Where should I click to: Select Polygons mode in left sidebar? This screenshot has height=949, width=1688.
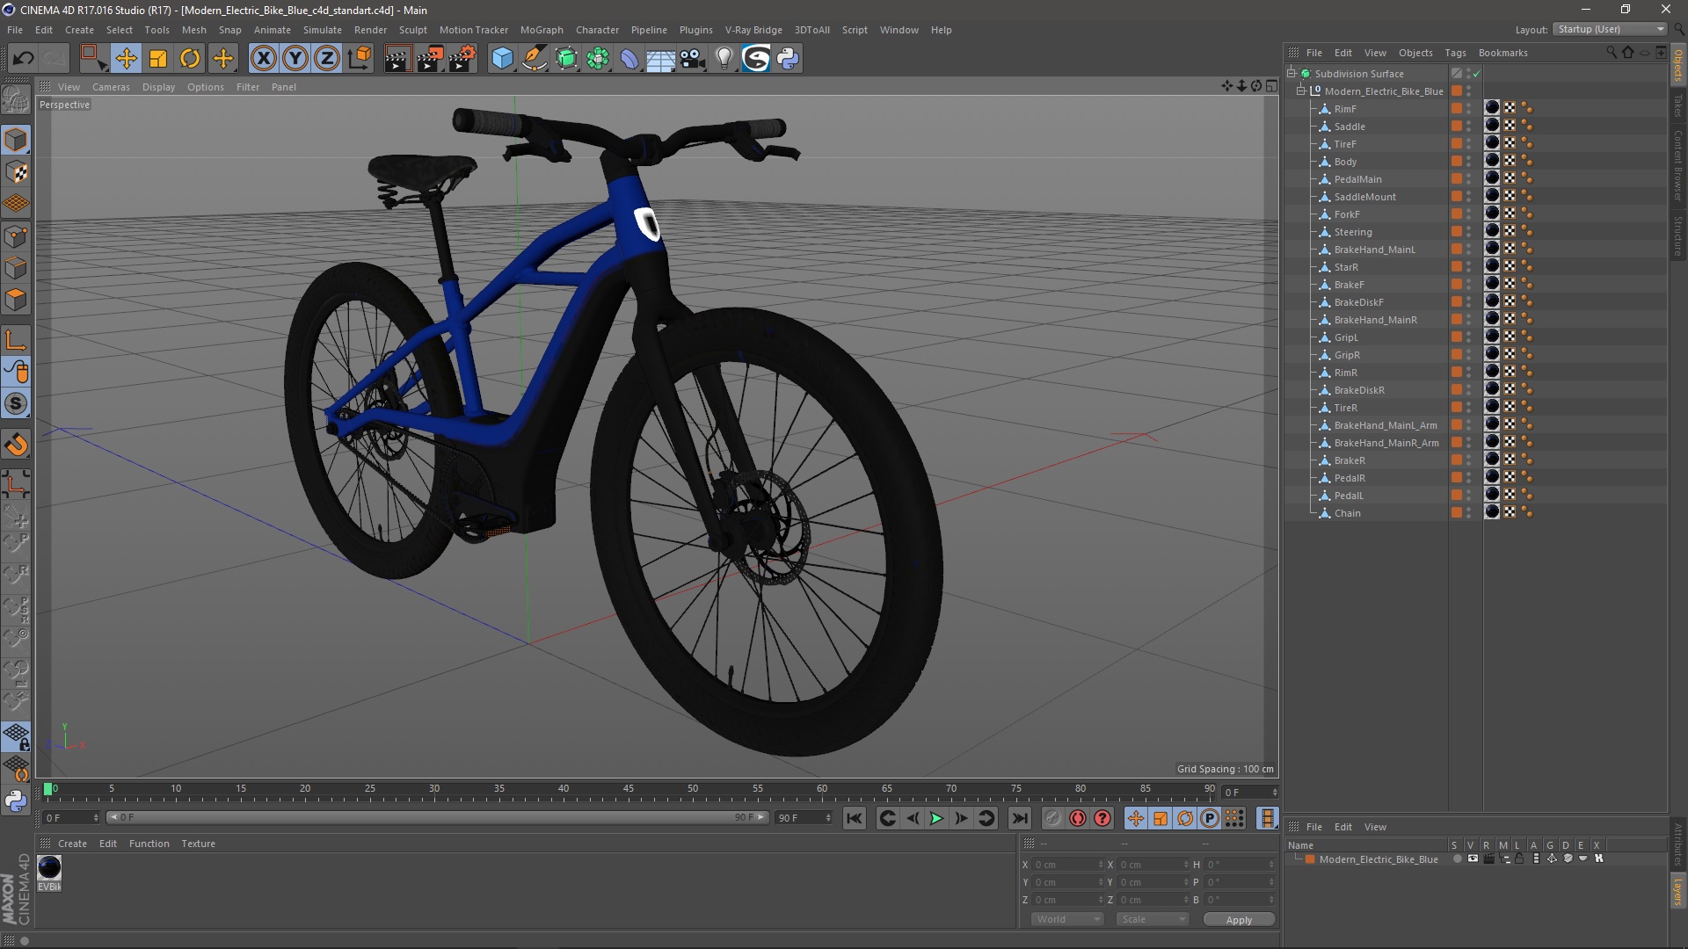16,300
